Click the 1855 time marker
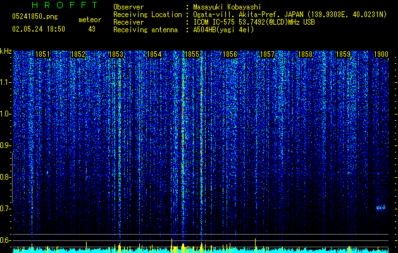This screenshot has width=398, height=253. 192,54
